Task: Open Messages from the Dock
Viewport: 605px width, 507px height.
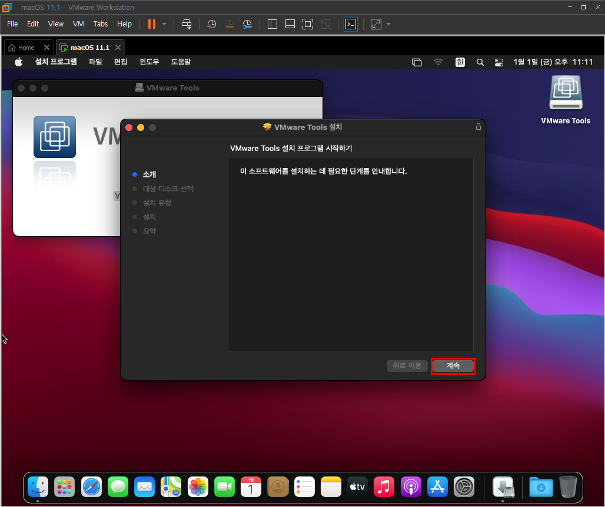Action: coord(118,486)
